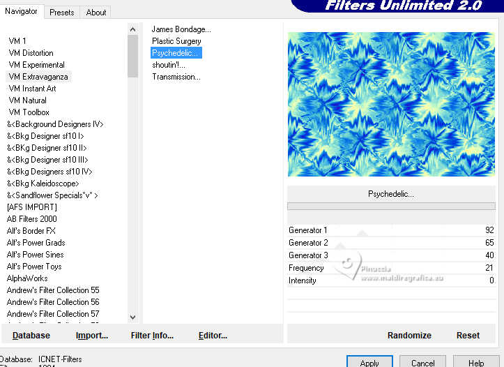
Task: Select Andrew's Filter Collection 56
Action: click(x=53, y=302)
